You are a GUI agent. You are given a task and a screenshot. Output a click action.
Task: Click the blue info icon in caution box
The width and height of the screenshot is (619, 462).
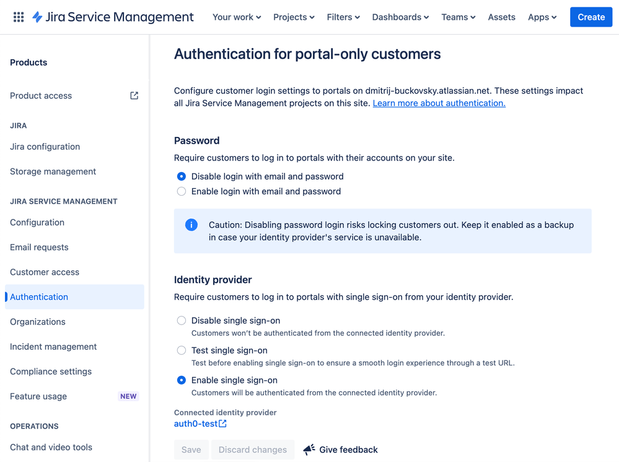click(191, 225)
